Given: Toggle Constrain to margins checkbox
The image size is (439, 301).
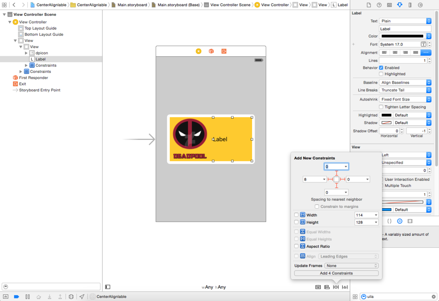Looking at the screenshot, I should coord(317,207).
